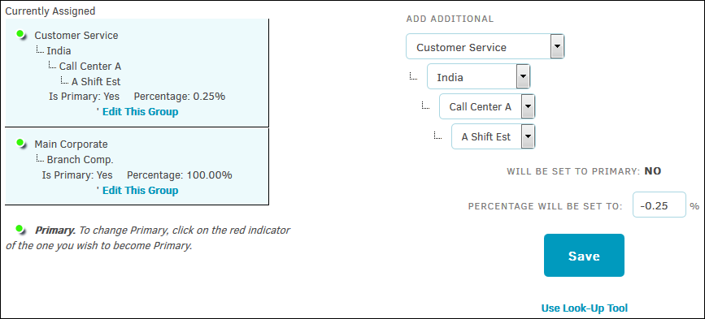Click the Save button
The height and width of the screenshot is (319, 705).
pyautogui.click(x=584, y=256)
